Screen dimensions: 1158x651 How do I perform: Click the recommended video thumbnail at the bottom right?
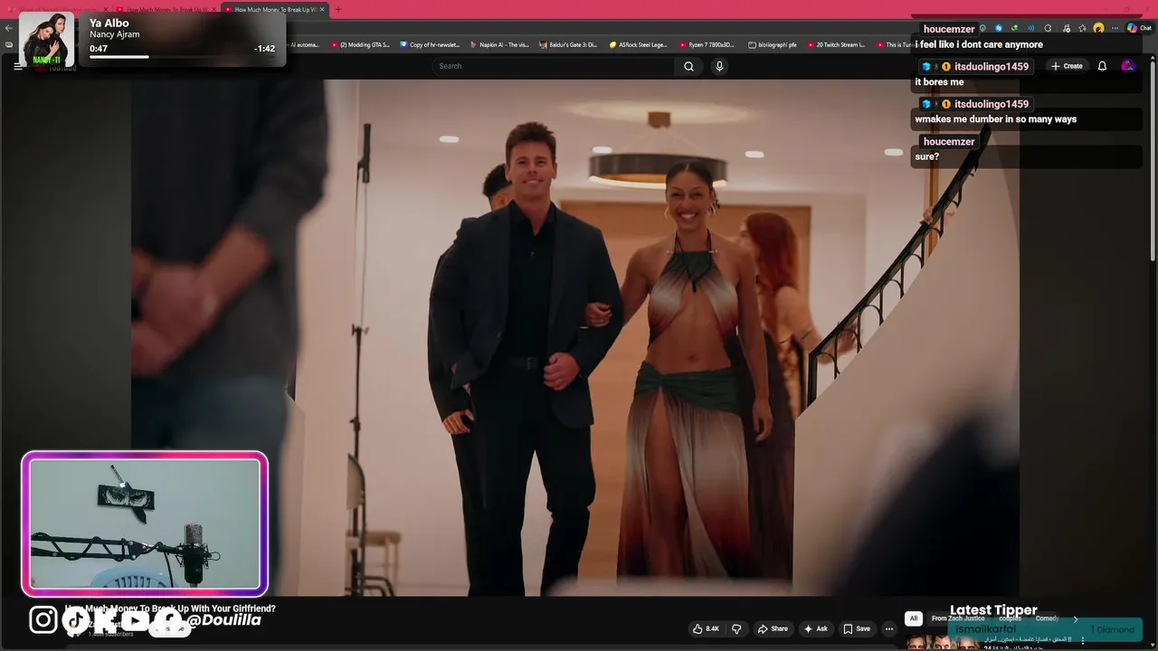(942, 641)
